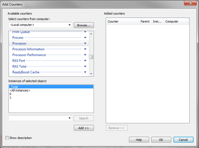This screenshot has width=199, height=148.
Task: Expand the RAS Total chevron
Action: click(85, 66)
